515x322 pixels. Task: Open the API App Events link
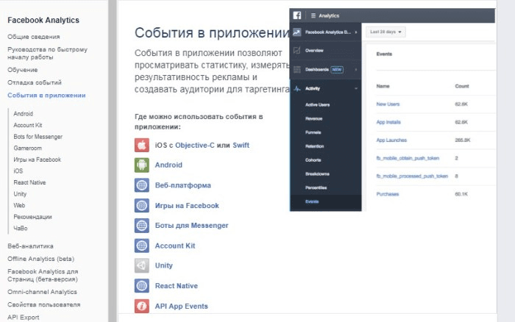[181, 307]
